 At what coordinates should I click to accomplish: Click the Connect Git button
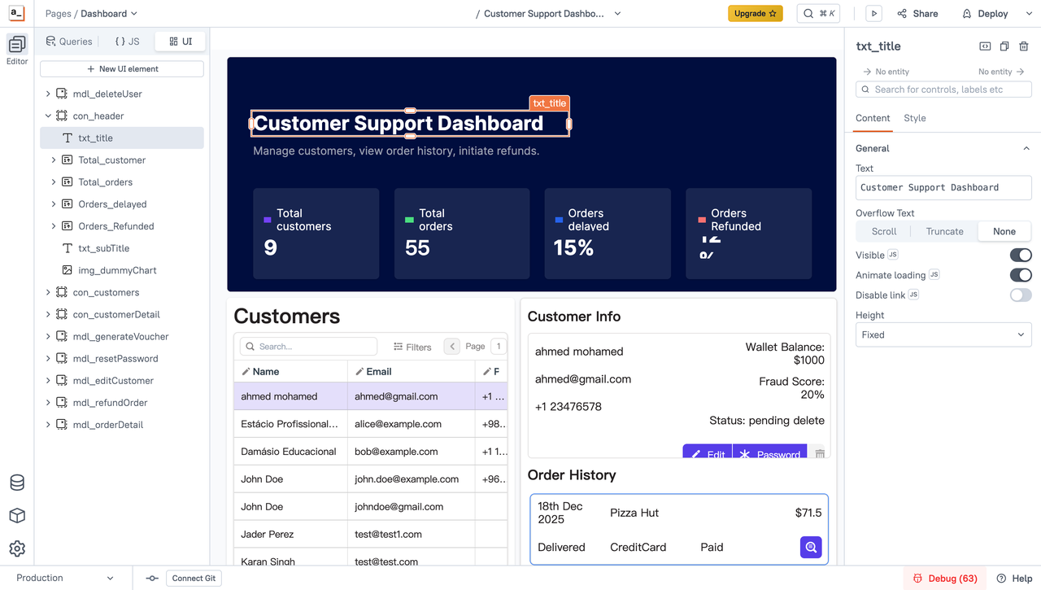194,578
